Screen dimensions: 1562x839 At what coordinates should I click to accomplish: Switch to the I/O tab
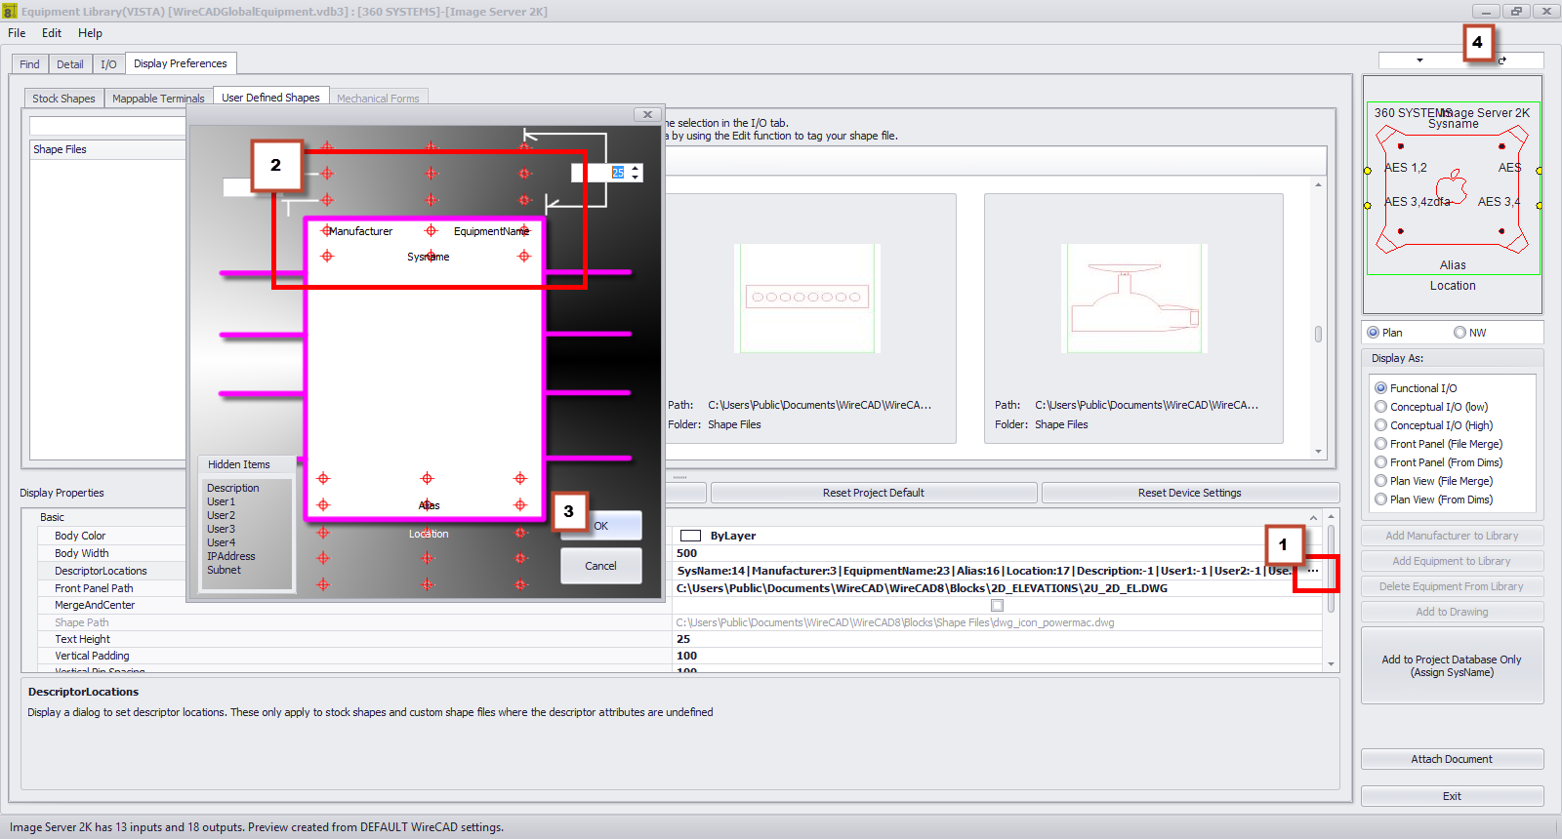(x=108, y=64)
